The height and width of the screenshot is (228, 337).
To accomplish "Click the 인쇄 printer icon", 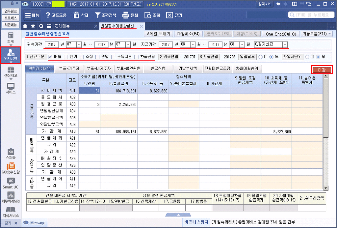I will [125, 15].
